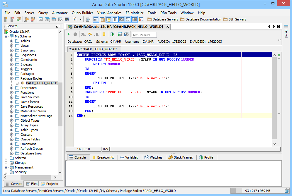This screenshot has width=292, height=196.
Task: Click into the Max Results field
Action: [144, 35]
